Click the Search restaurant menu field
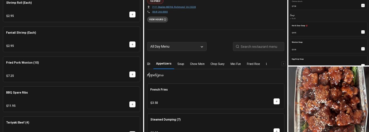 (x=259, y=46)
